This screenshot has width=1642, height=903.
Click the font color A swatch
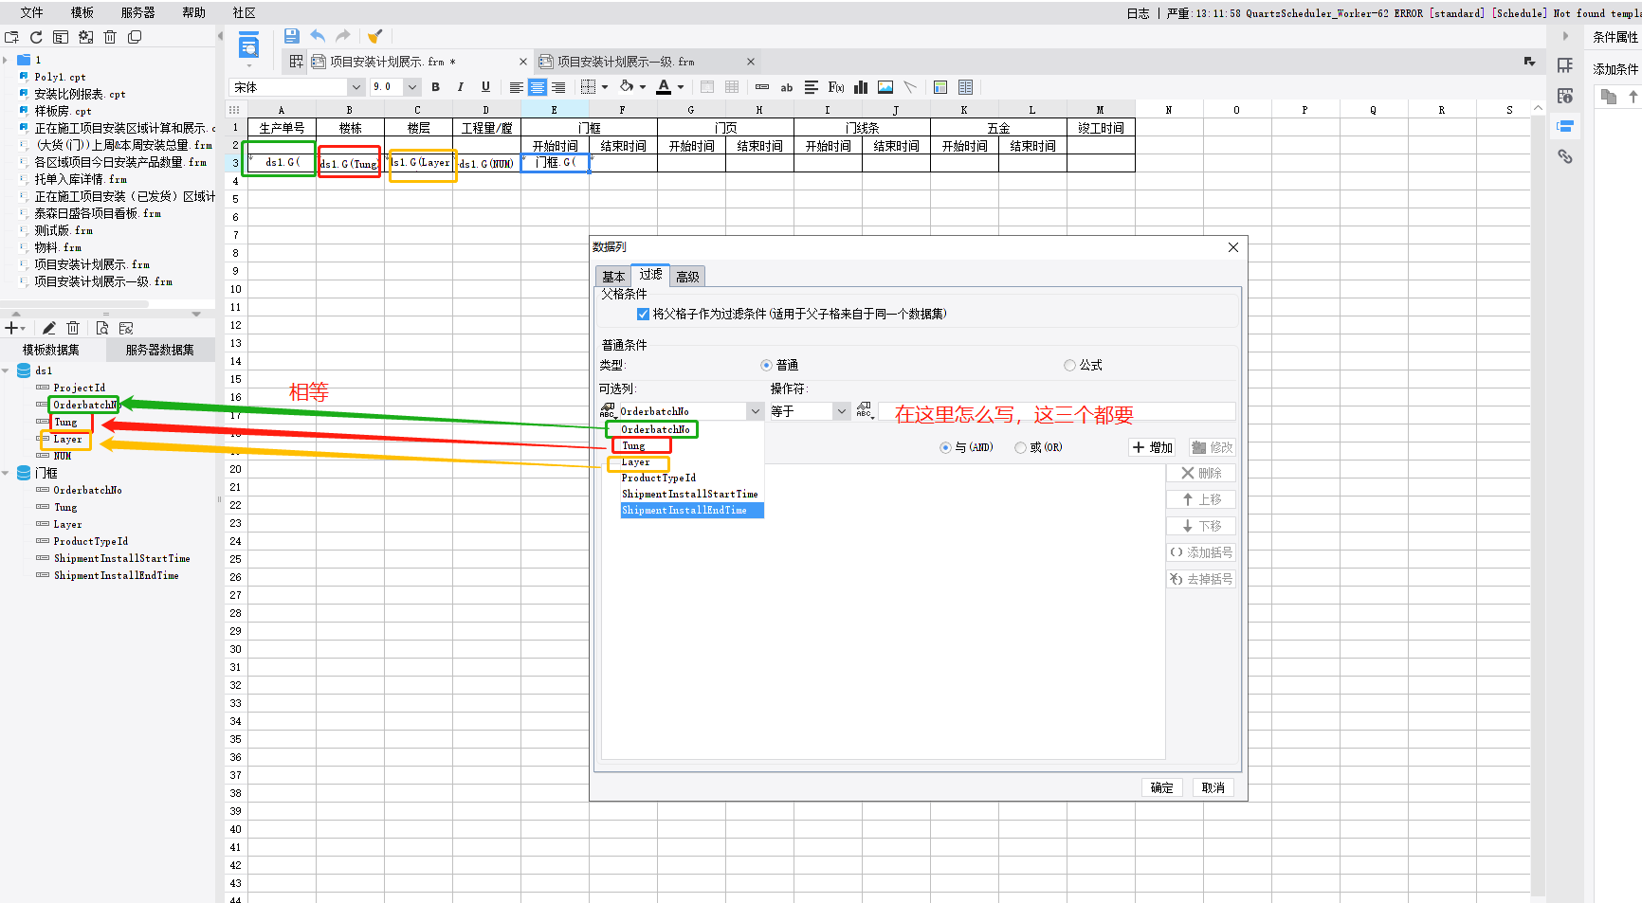[664, 87]
